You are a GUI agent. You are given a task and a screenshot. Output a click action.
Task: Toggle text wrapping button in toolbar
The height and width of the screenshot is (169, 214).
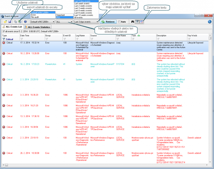(x=141, y=22)
